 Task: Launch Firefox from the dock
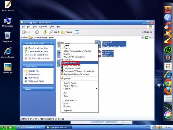[x=168, y=90]
